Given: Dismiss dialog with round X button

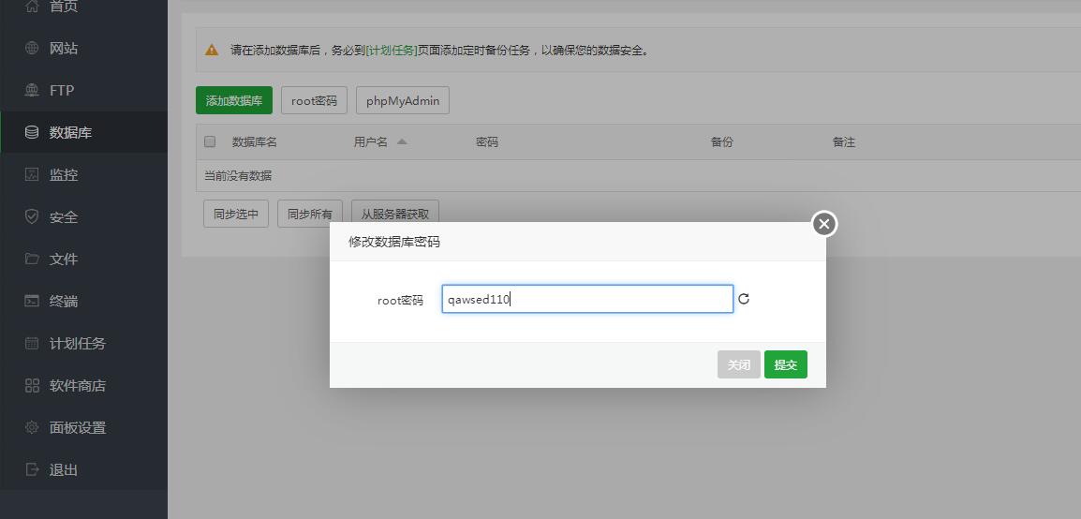Looking at the screenshot, I should [x=823, y=224].
